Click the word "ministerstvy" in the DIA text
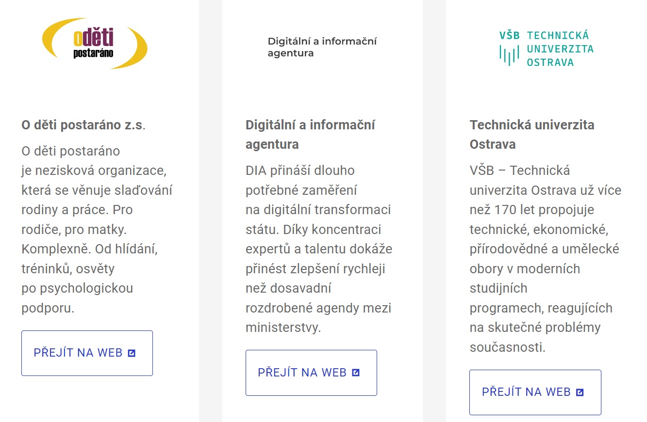This screenshot has height=422, width=647. point(283,328)
